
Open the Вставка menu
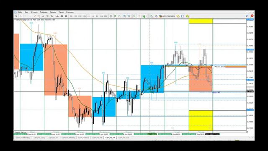coord(34,12)
